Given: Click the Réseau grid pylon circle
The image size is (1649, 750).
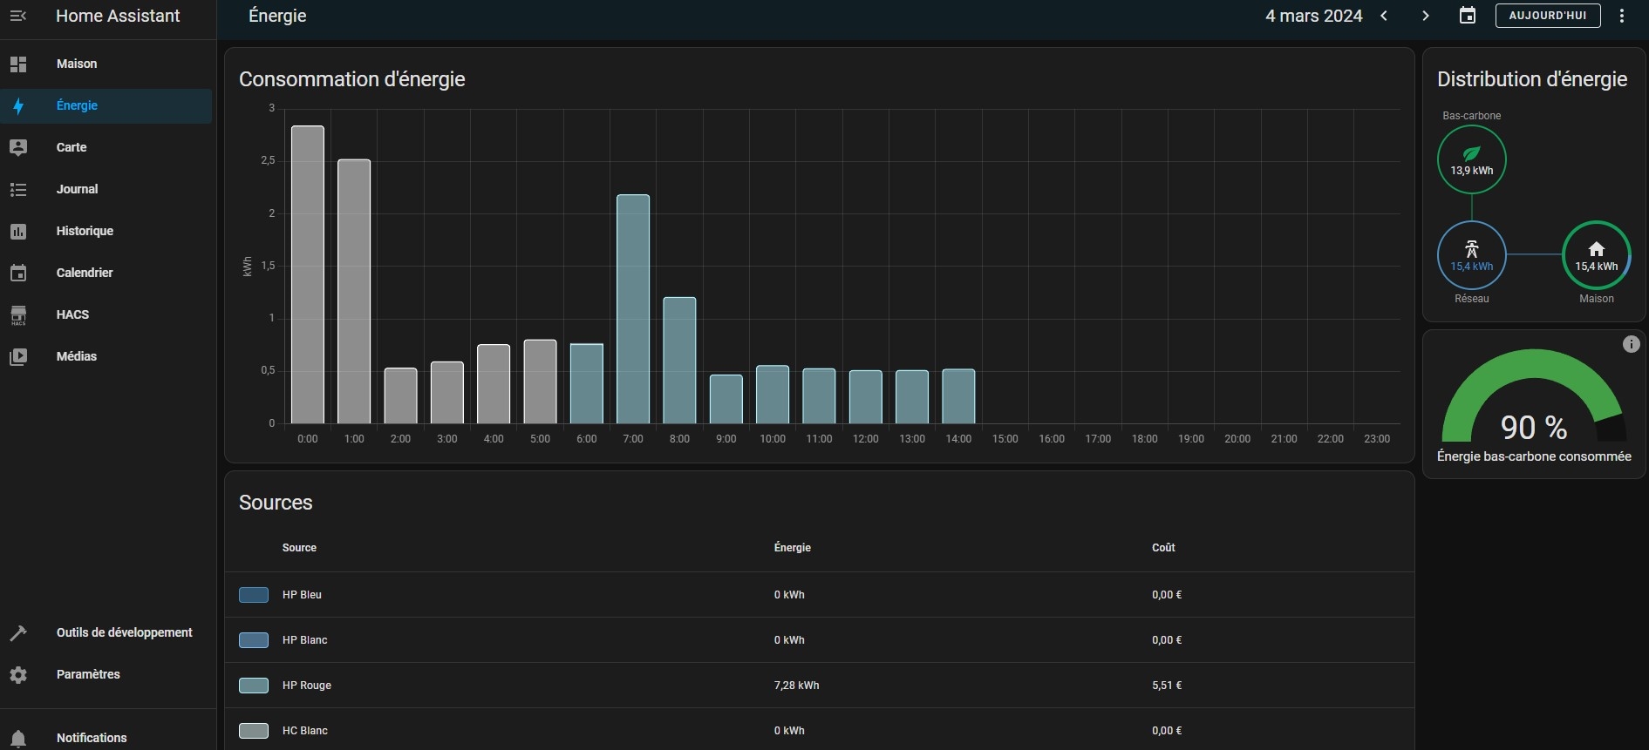Looking at the screenshot, I should [1471, 255].
